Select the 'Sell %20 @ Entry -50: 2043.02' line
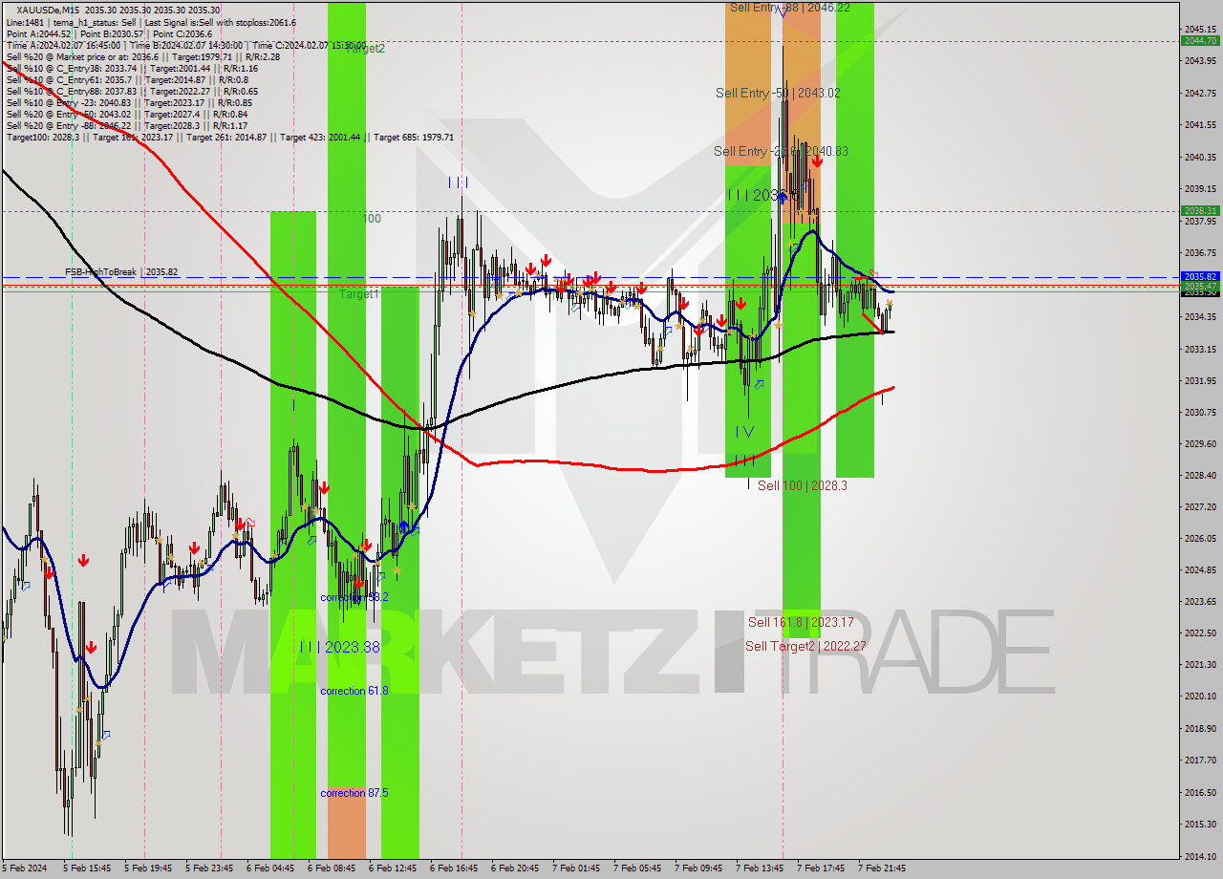1223x879 pixels. (127, 114)
